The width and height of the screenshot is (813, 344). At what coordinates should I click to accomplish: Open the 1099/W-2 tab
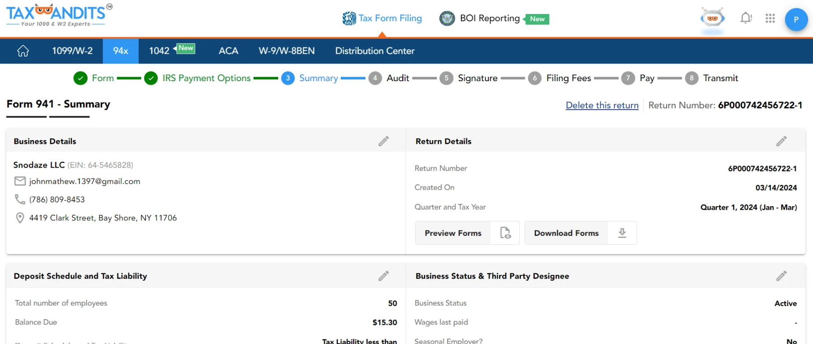72,51
